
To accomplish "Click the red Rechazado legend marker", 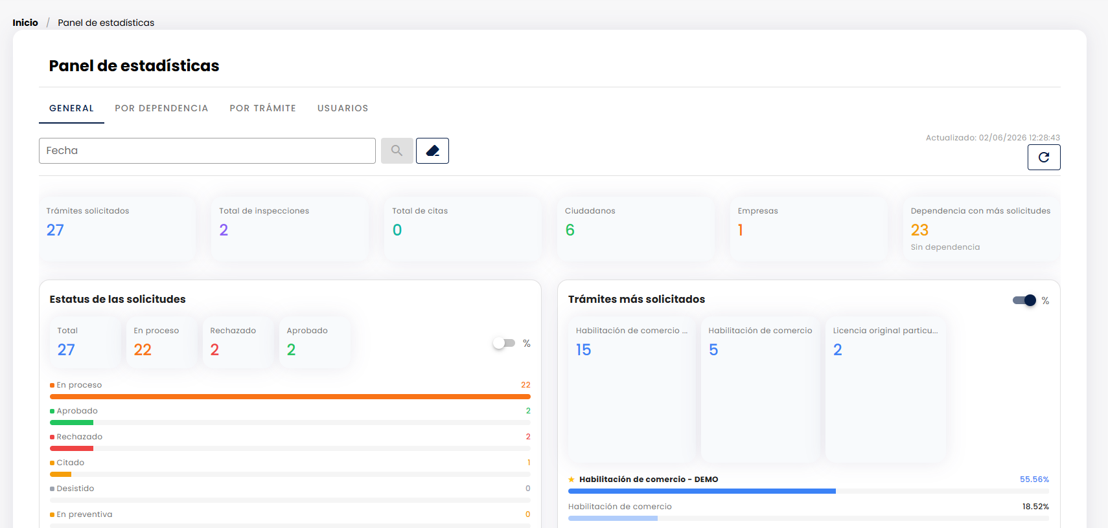I will click(52, 437).
